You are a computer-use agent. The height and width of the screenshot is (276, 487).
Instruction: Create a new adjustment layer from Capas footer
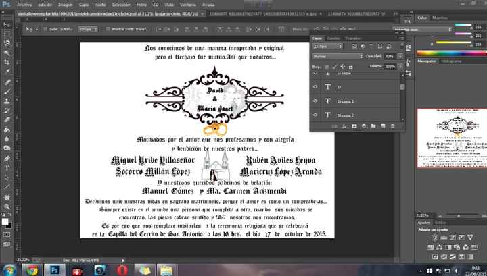tap(364, 126)
